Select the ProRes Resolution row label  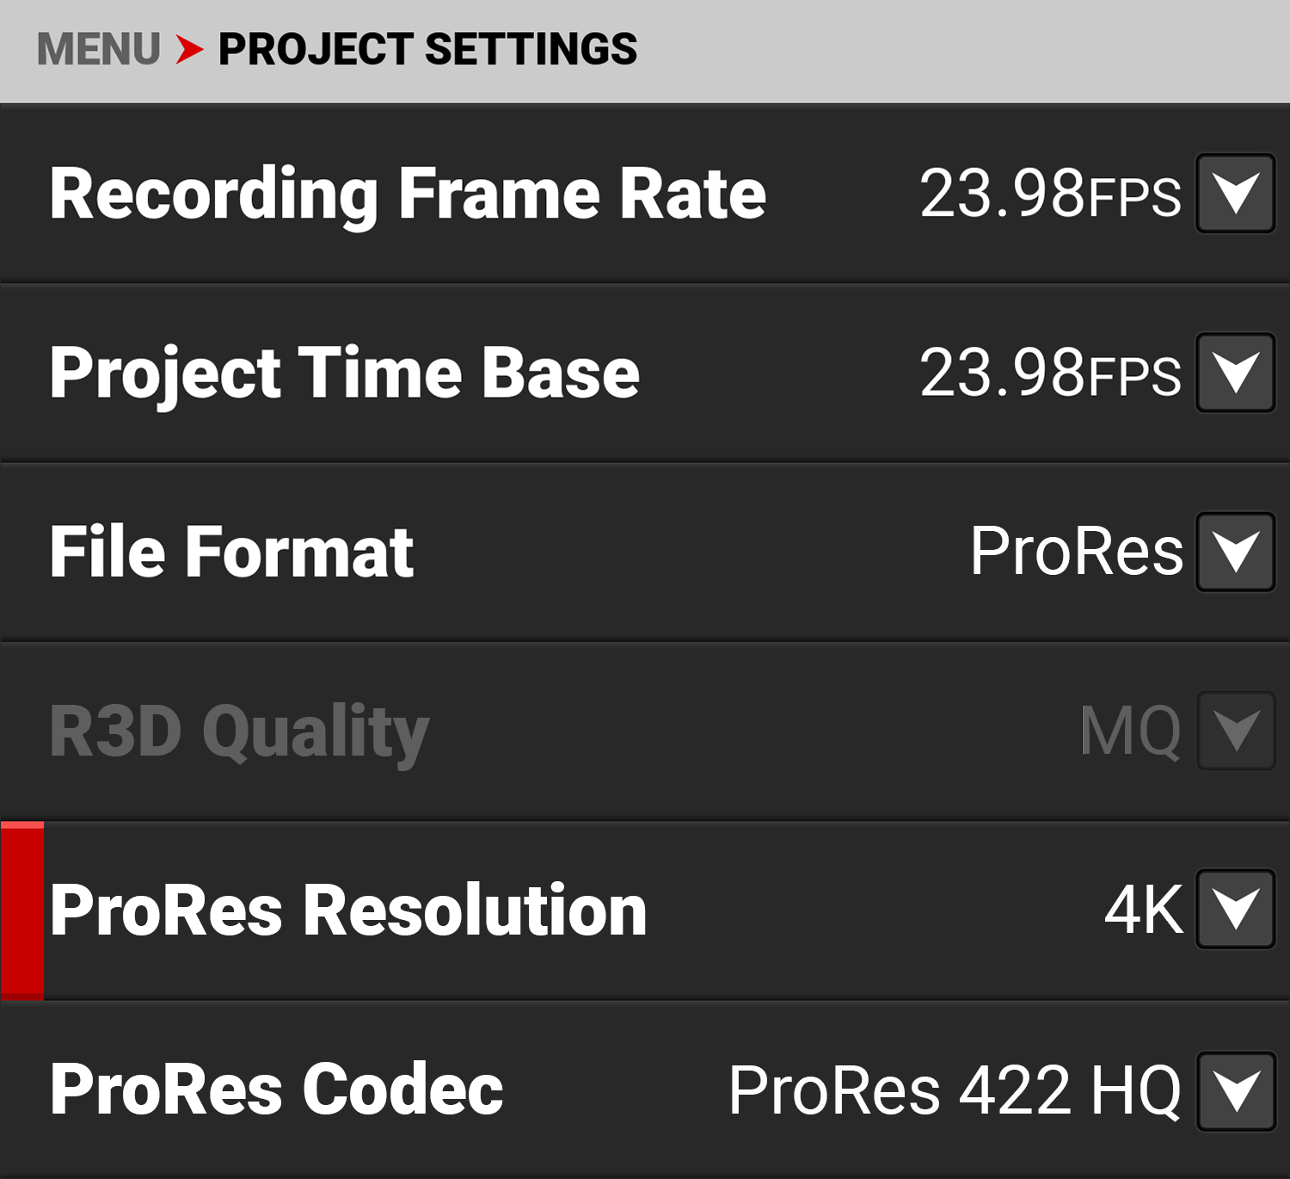[x=348, y=910]
